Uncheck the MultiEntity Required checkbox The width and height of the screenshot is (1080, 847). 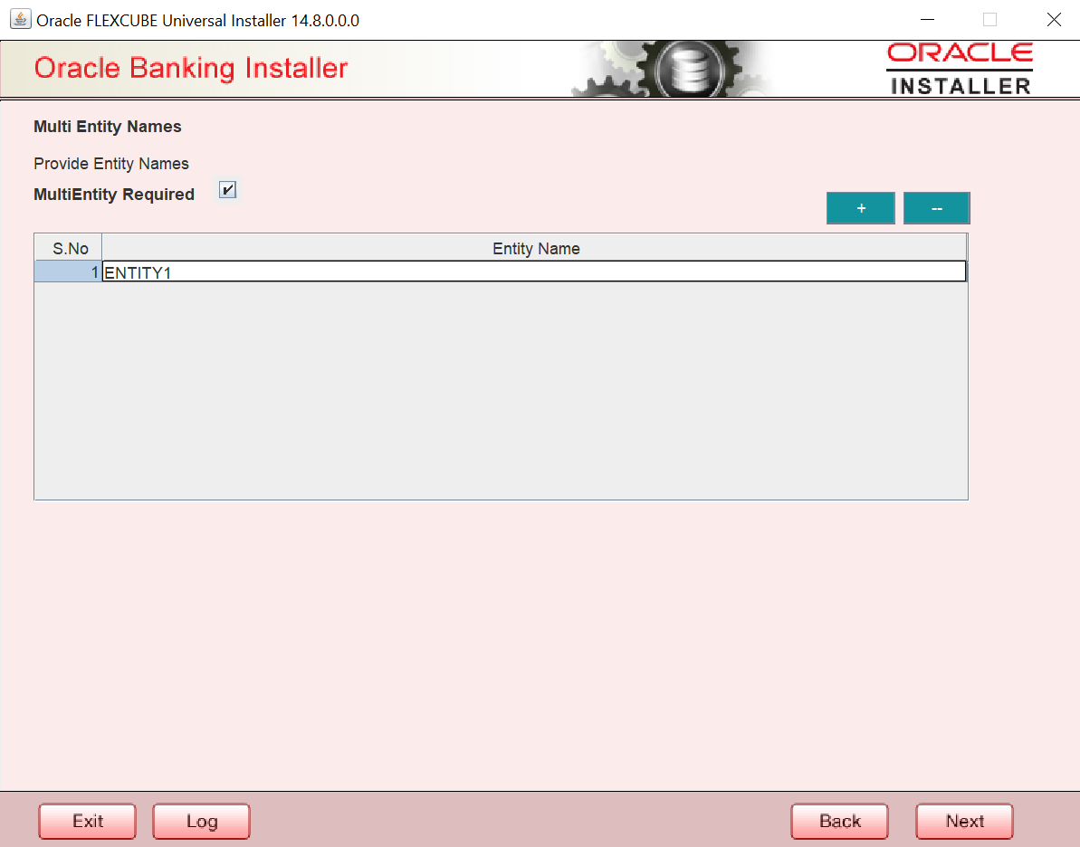(x=227, y=189)
